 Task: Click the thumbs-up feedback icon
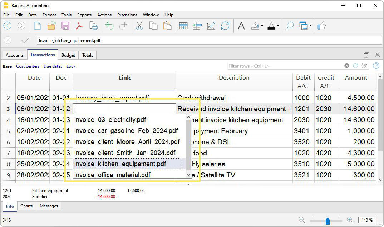tap(321, 26)
